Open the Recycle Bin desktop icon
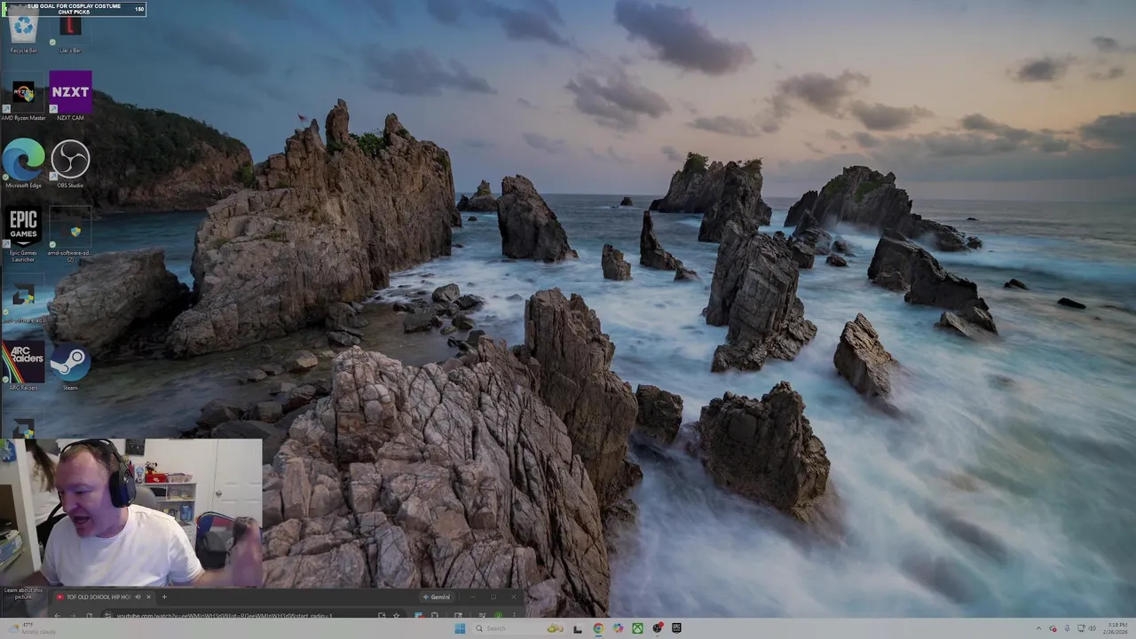The width and height of the screenshot is (1136, 639). (x=23, y=32)
